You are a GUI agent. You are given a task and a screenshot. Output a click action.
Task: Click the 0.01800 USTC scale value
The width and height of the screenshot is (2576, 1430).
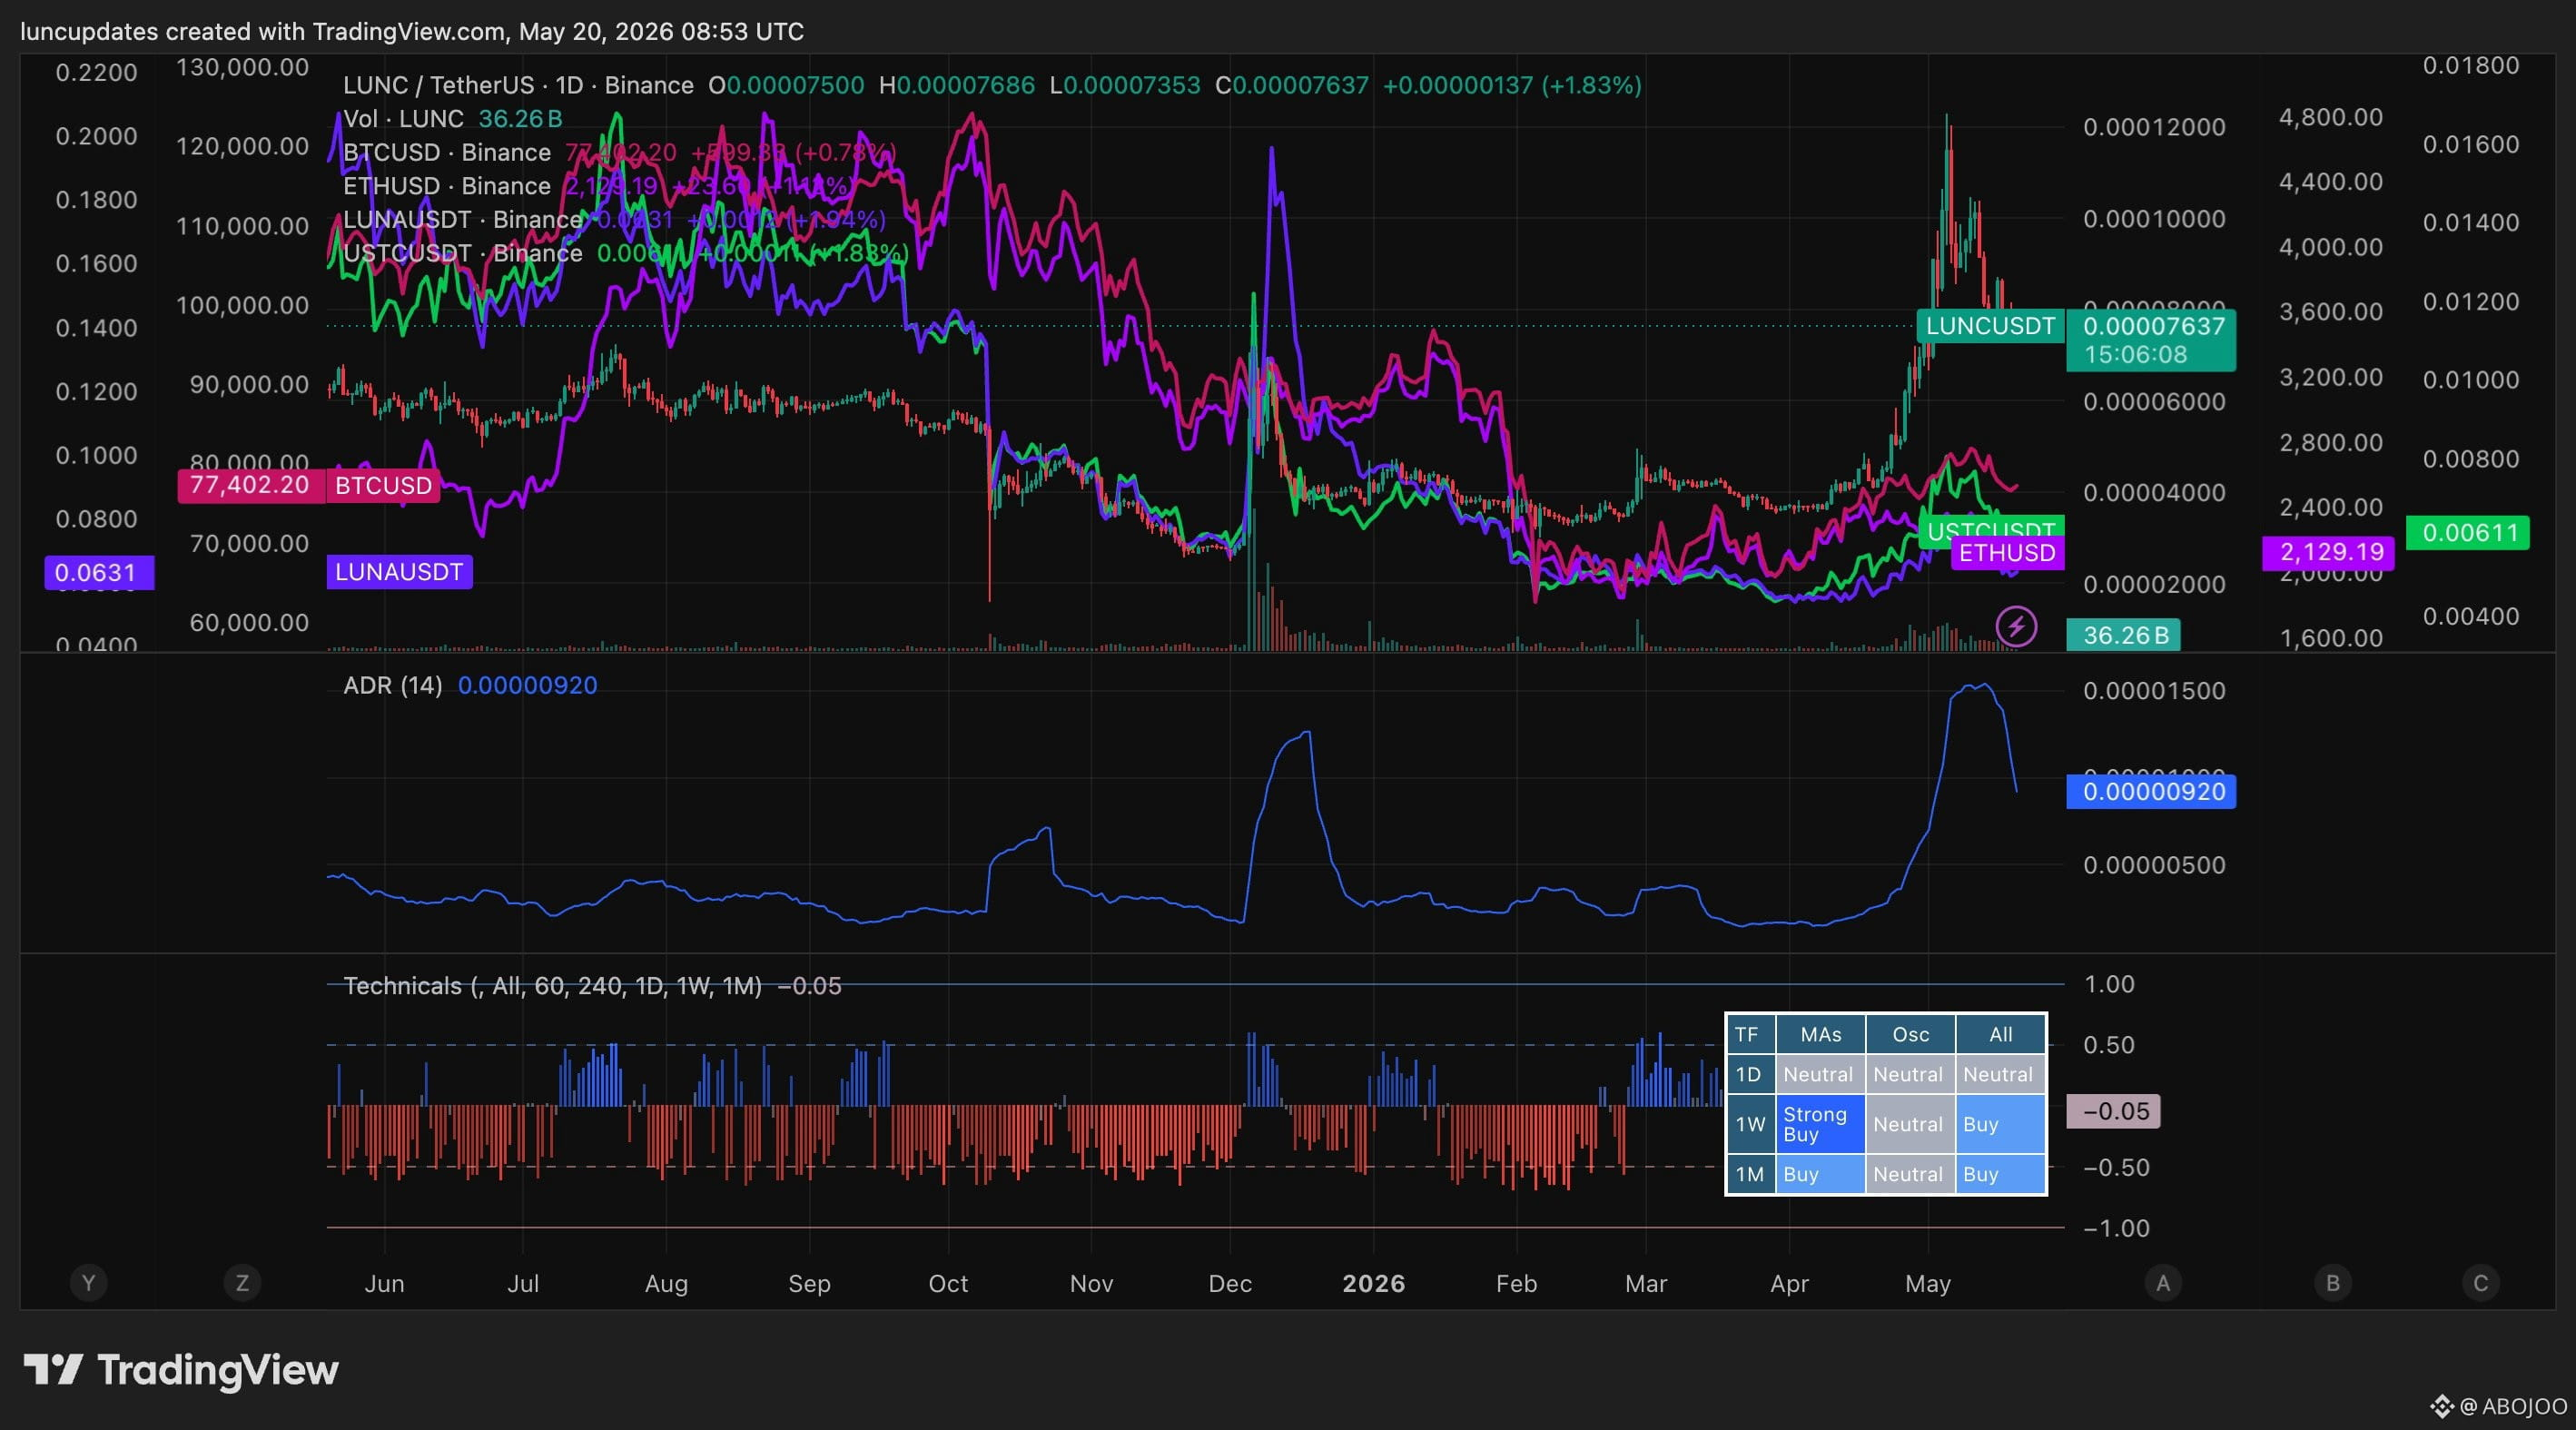[x=2471, y=65]
